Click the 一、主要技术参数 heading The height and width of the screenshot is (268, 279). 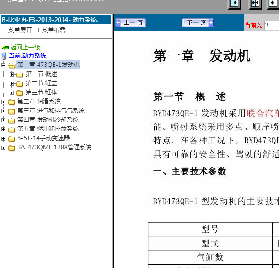point(189,171)
